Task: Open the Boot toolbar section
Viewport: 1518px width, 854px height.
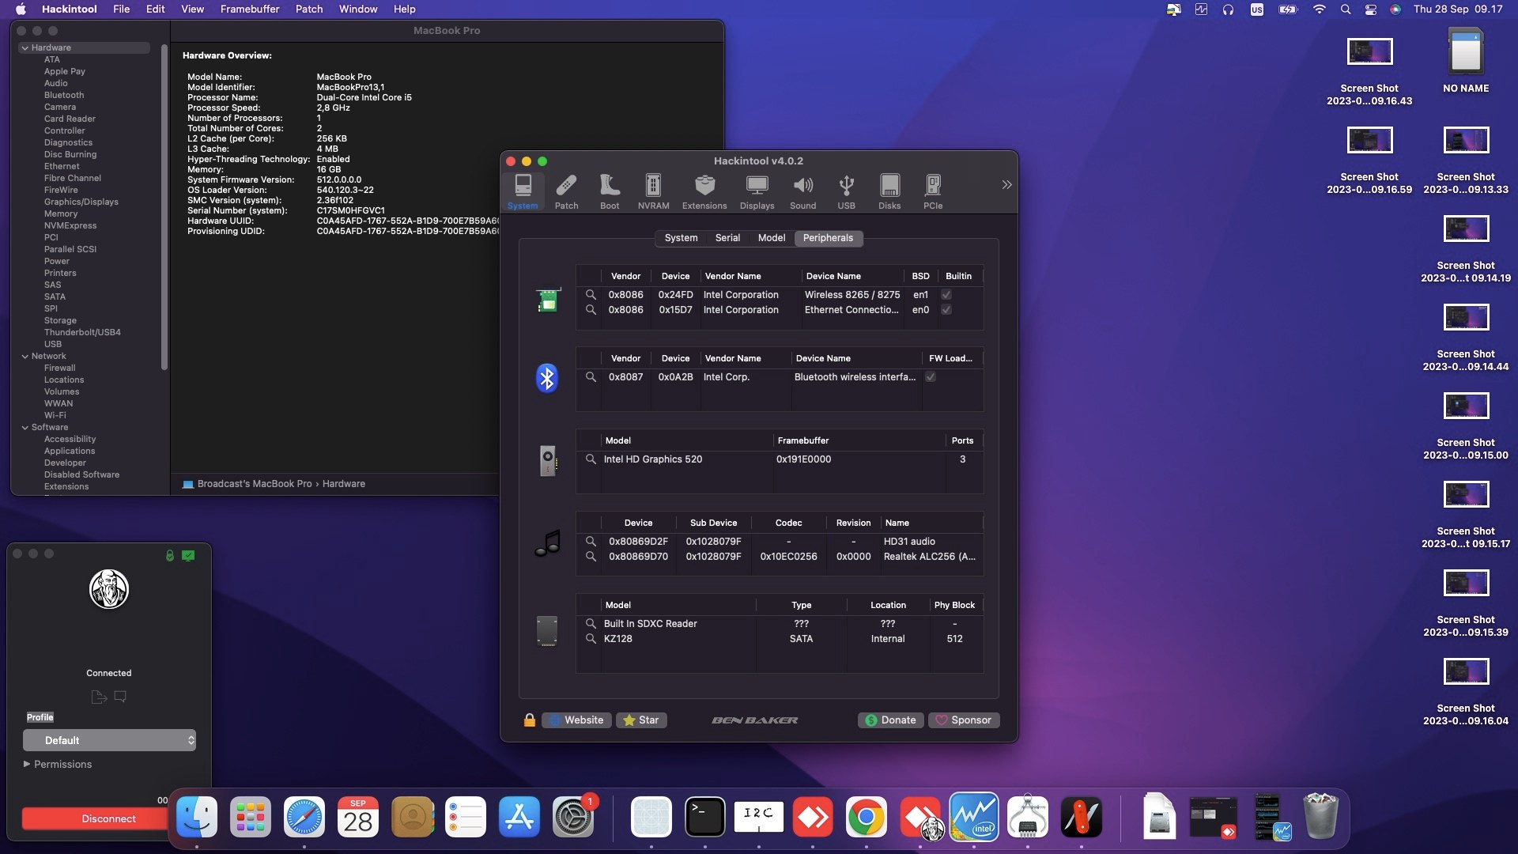Action: (610, 192)
